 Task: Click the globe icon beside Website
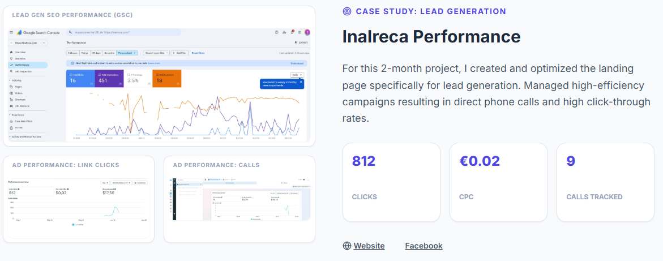click(347, 246)
